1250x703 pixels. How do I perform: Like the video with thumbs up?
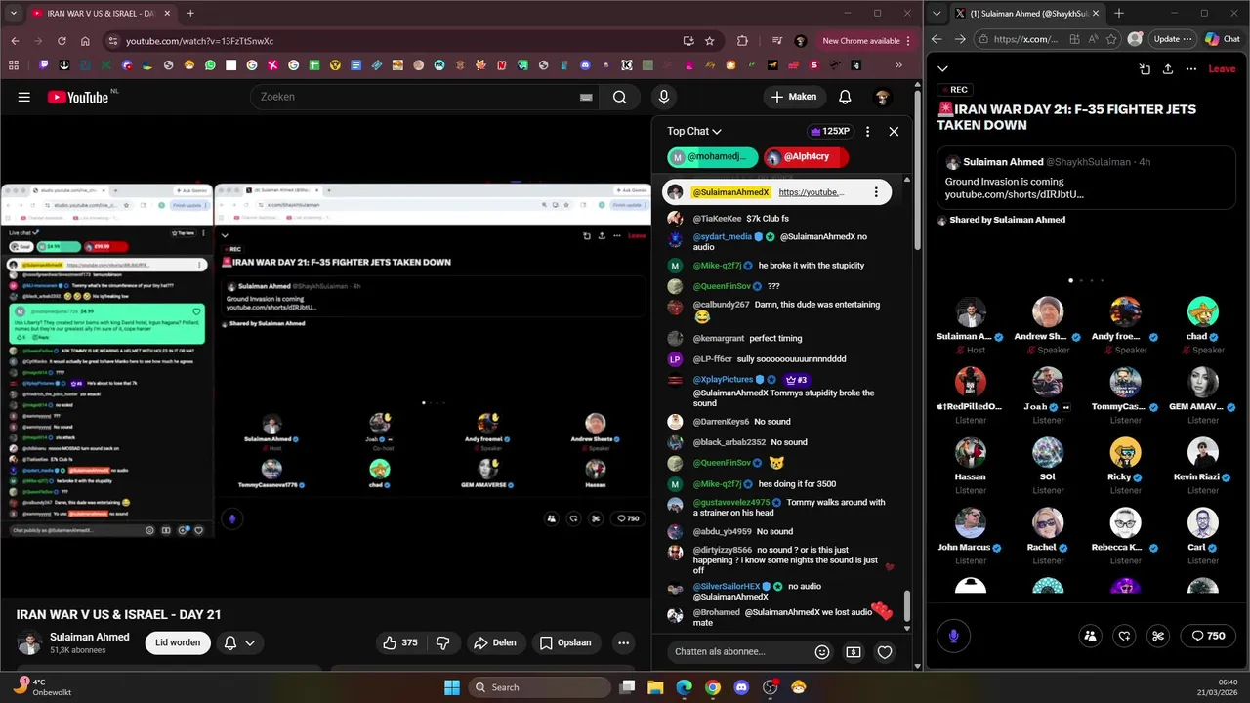[399, 642]
